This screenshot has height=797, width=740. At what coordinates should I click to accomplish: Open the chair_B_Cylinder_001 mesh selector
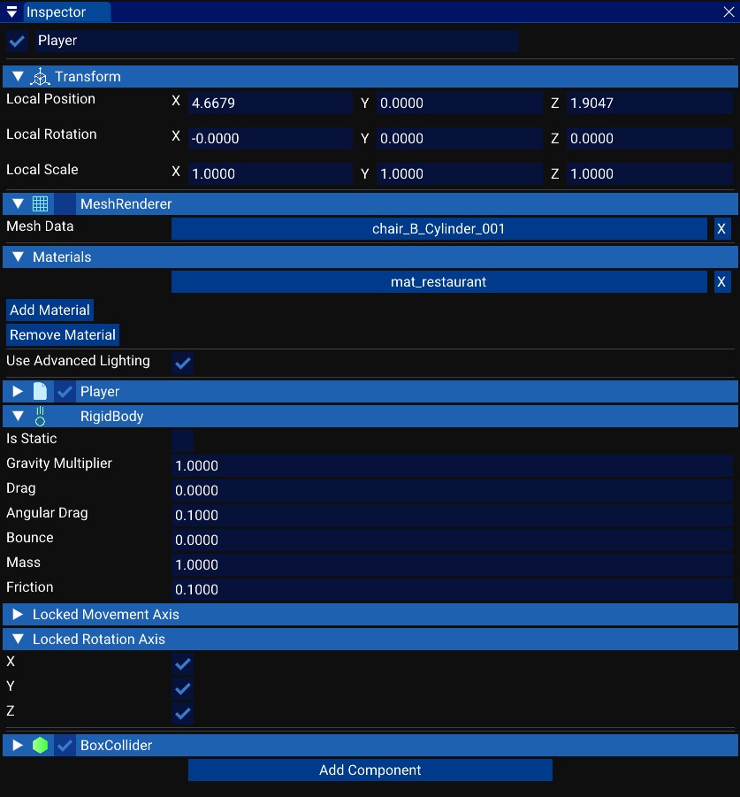tap(439, 229)
